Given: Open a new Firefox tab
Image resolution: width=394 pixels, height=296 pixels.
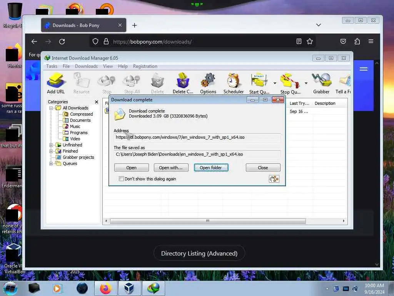Looking at the screenshot, I should 134,25.
